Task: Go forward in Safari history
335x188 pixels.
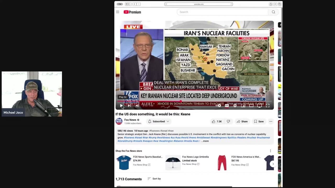Action: [x=138, y=4]
